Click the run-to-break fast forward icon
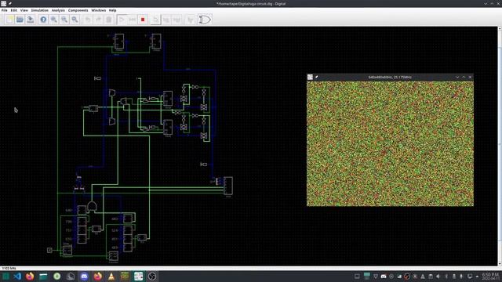Viewport: 502px width, 282px height. point(133,20)
